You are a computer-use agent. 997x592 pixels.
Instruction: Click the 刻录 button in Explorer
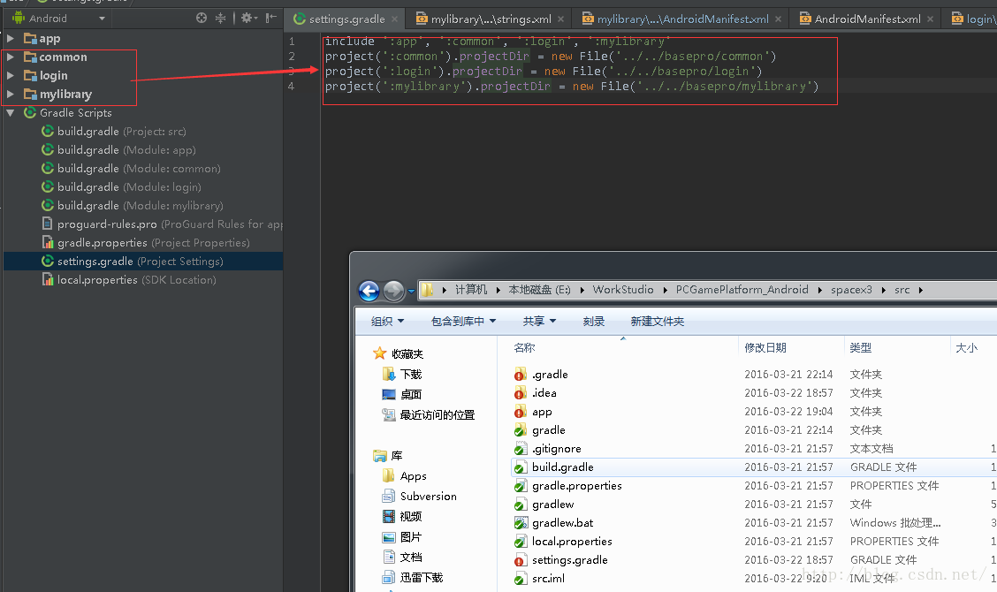pyautogui.click(x=594, y=321)
